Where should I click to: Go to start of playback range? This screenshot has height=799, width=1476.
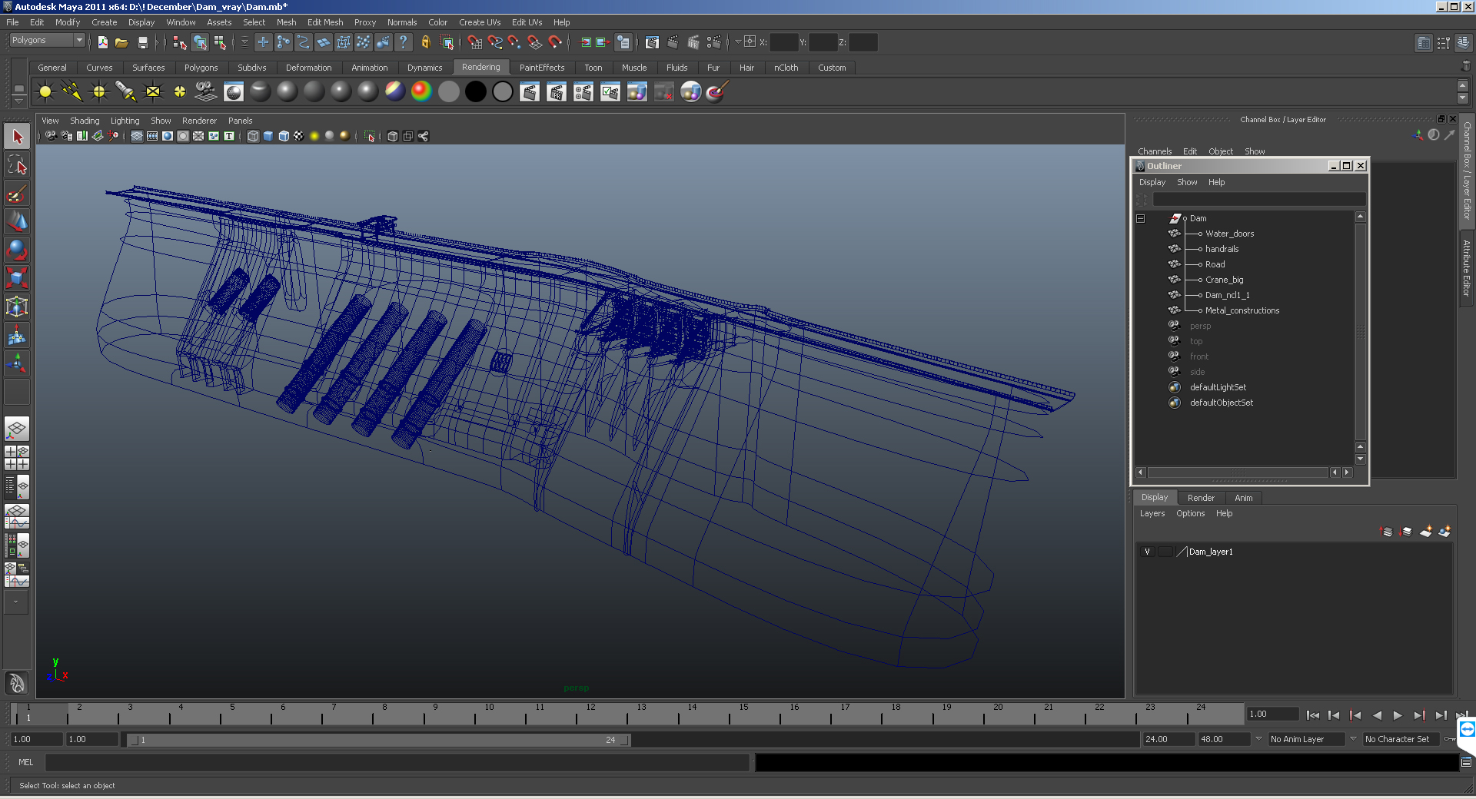point(1313,715)
